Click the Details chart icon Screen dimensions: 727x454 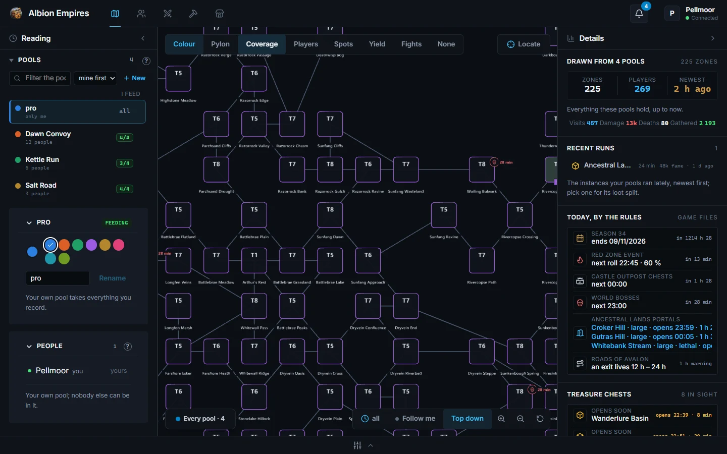coord(571,38)
